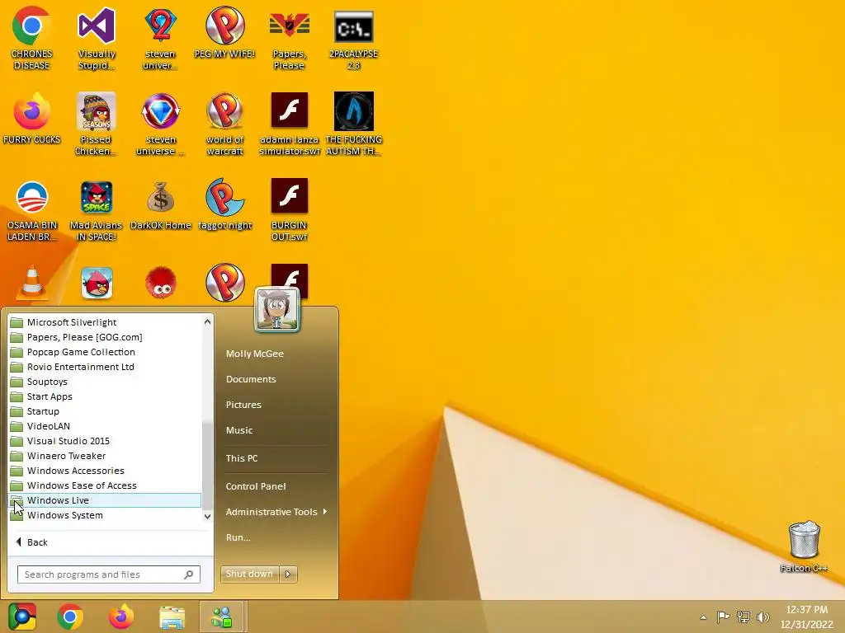Screen dimensions: 845x633
Task: Open Music from the Start menu
Action: [x=238, y=430]
